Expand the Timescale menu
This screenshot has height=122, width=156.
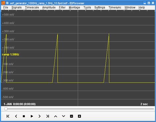pyautogui.click(x=32, y=8)
